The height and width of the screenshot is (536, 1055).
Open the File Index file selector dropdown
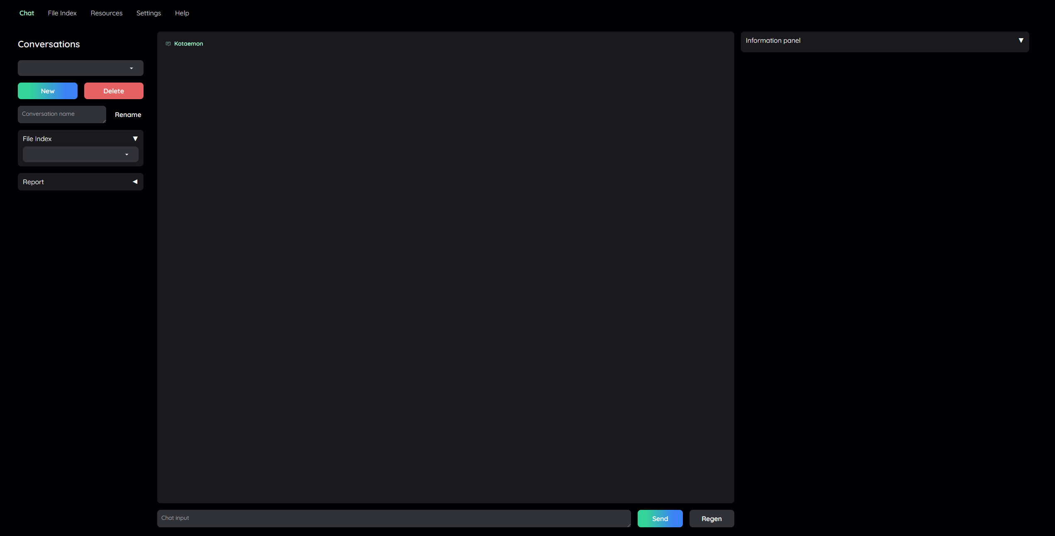(80, 154)
